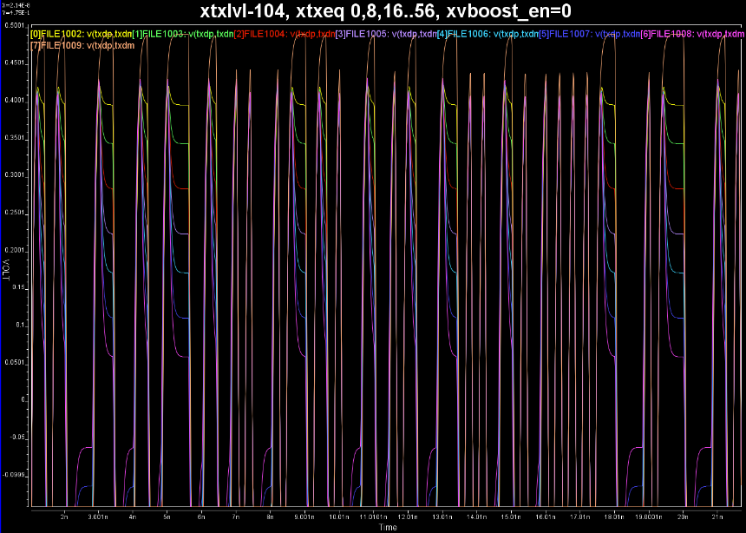Click the 0.1 voltage axis tick
The image size is (746, 533).
[x=21, y=325]
